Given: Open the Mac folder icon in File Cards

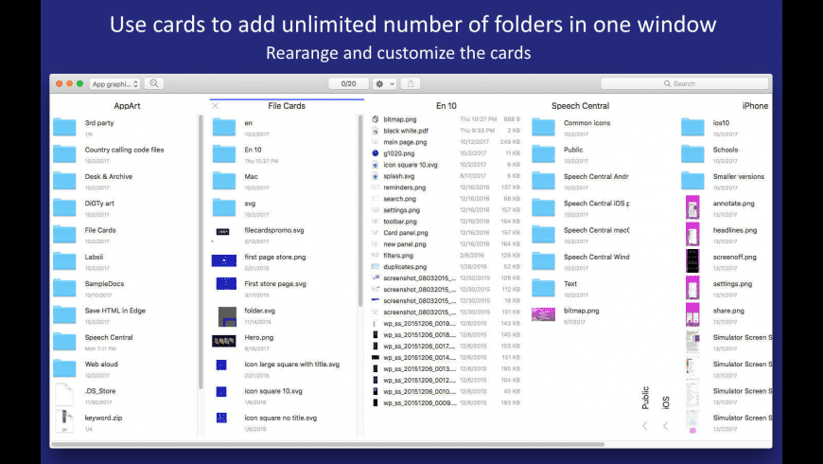Looking at the screenshot, I should coord(224,181).
